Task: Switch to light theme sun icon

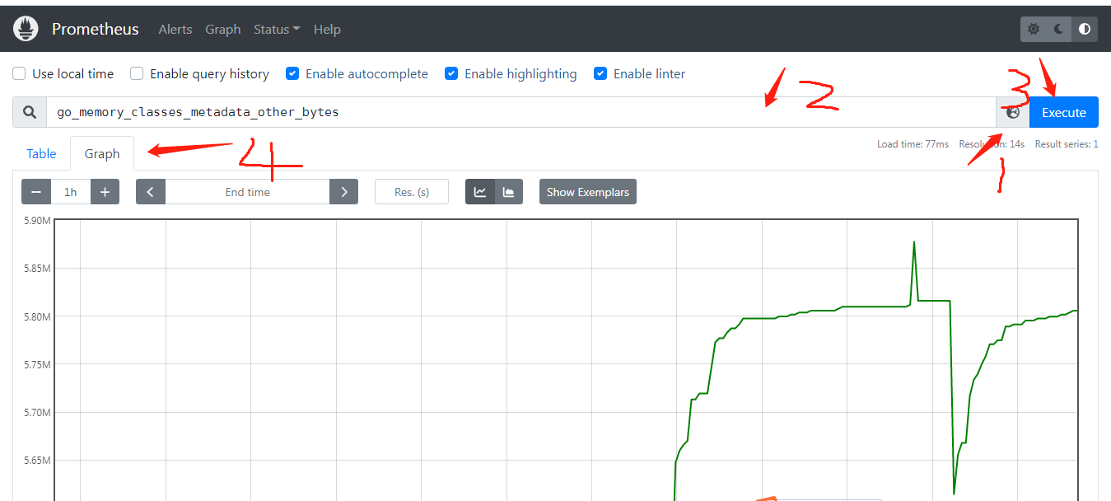Action: pos(1034,29)
